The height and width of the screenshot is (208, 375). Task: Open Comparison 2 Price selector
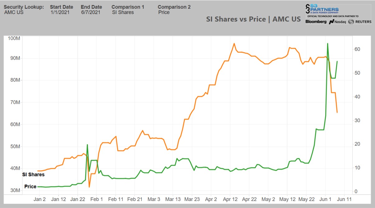click(x=164, y=12)
